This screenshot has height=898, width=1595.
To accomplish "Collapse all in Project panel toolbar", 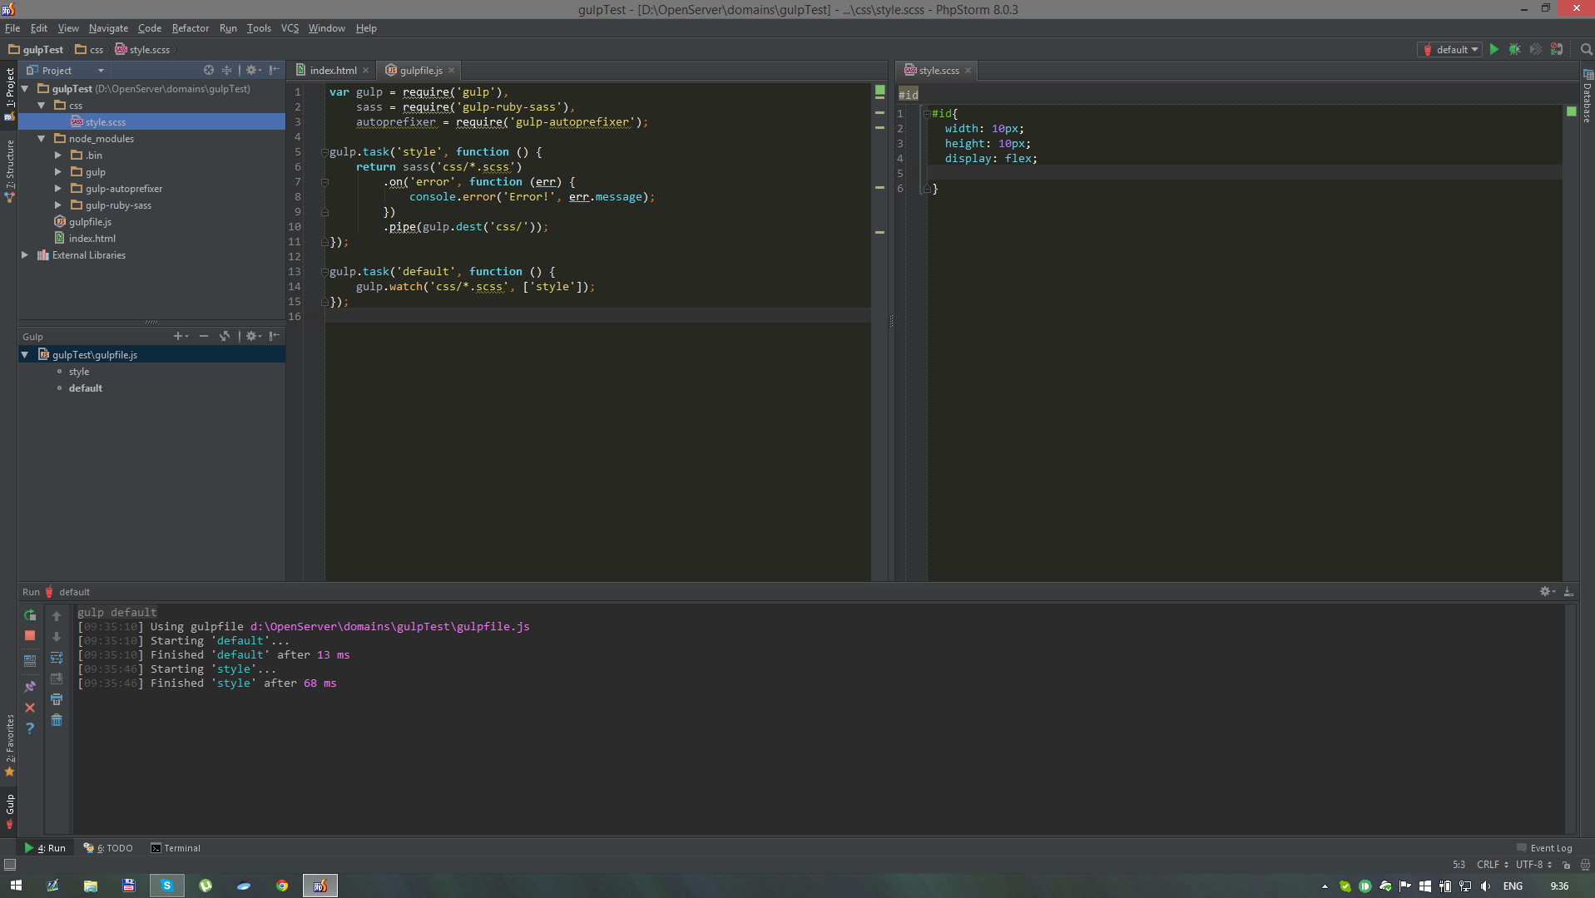I will point(226,71).
